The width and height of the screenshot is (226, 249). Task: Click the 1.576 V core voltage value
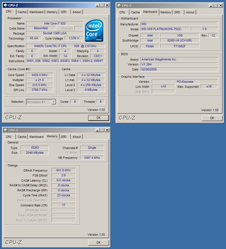tap(74, 38)
